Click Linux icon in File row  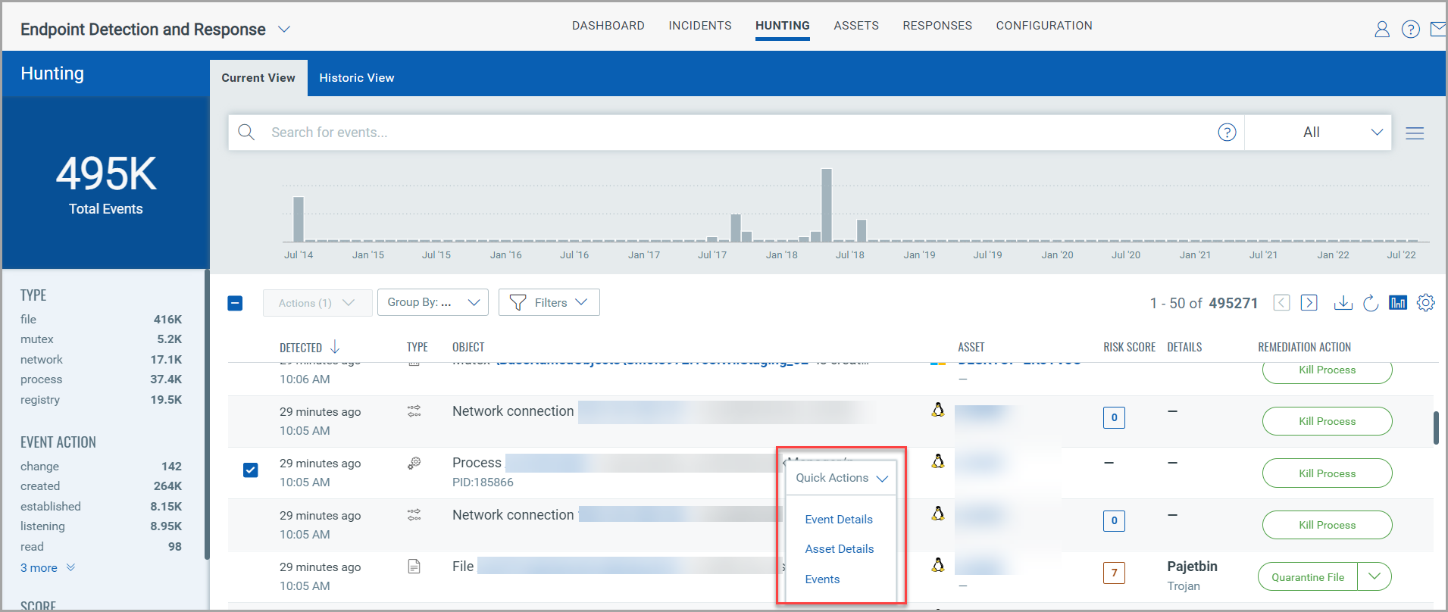point(938,565)
